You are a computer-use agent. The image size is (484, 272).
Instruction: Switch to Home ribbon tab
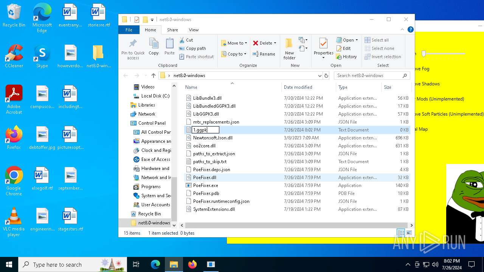150,30
